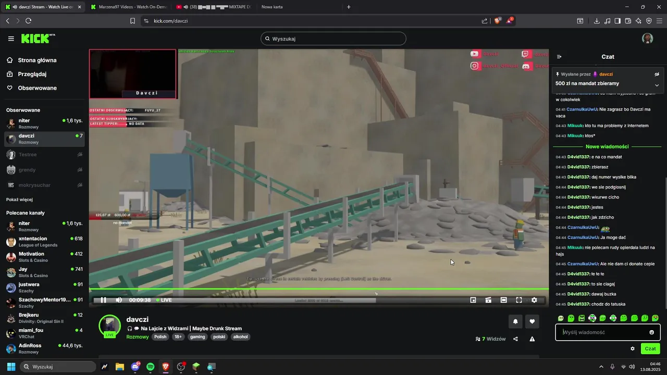
Task: Expand the pinned message chevron
Action: click(x=657, y=85)
